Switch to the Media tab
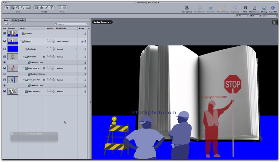Viewport: 280px width, 162px height. (15, 20)
